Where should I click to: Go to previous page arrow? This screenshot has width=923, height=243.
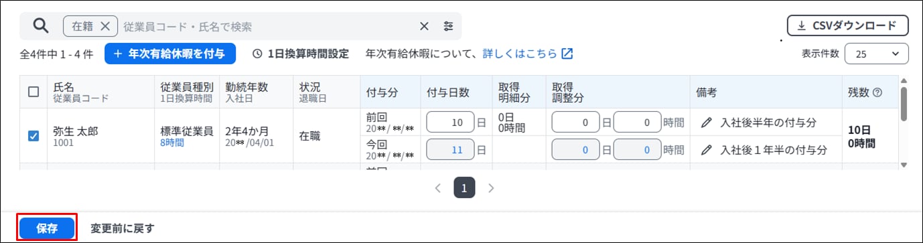click(x=437, y=188)
